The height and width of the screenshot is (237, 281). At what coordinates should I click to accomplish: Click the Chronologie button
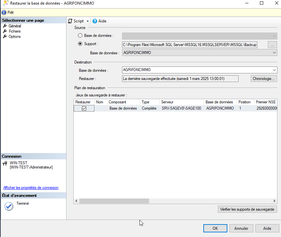click(264, 79)
